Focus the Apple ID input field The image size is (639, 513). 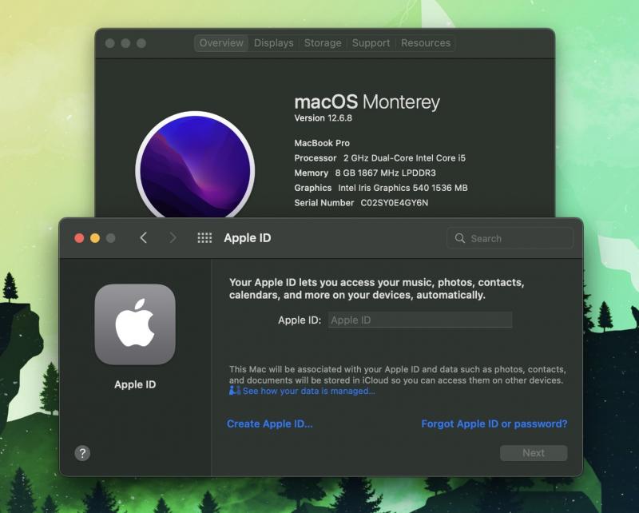pos(420,320)
